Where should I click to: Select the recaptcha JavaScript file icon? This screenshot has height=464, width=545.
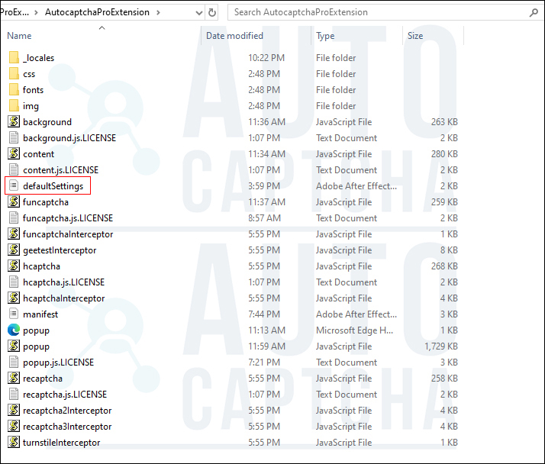tap(14, 379)
